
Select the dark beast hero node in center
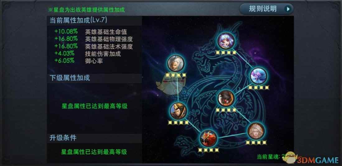coord(226,98)
